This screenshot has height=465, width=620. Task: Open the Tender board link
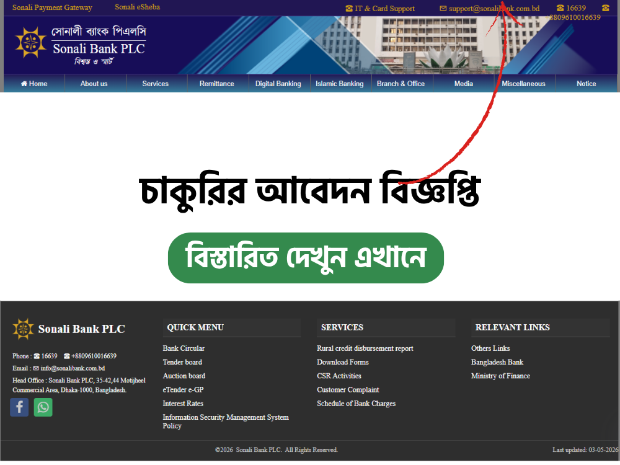(x=182, y=362)
